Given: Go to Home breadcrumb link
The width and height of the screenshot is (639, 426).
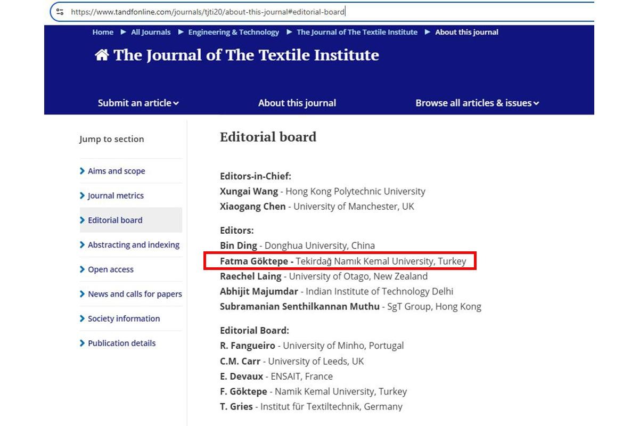Looking at the screenshot, I should pyautogui.click(x=103, y=32).
